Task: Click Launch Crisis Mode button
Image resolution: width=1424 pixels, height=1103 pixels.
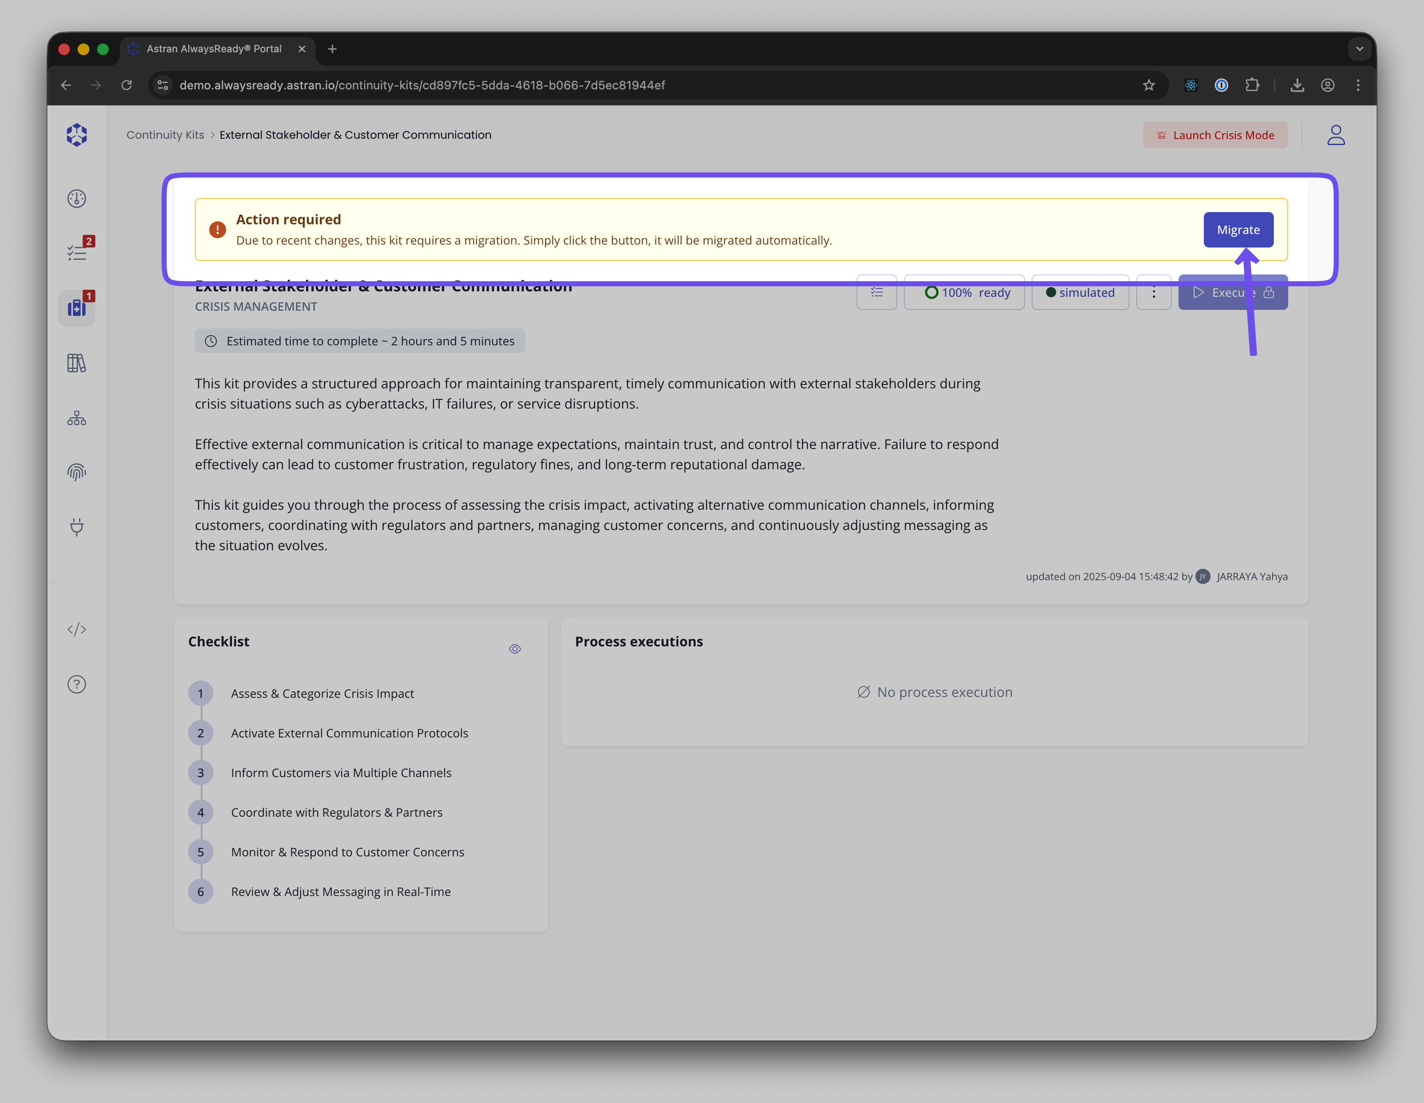Action: click(1215, 135)
